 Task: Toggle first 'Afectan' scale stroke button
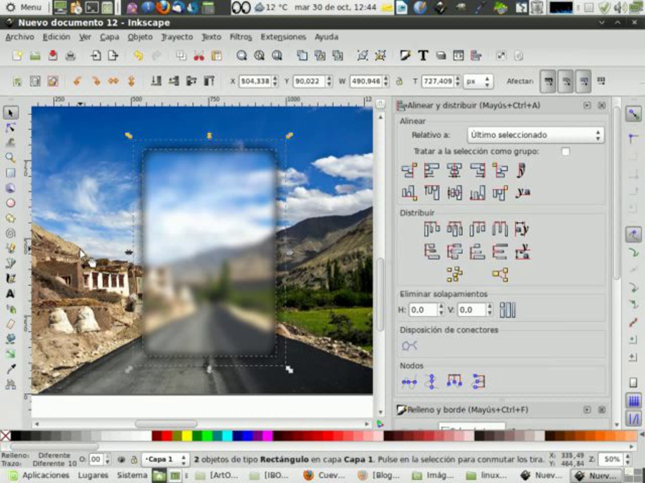(x=548, y=81)
